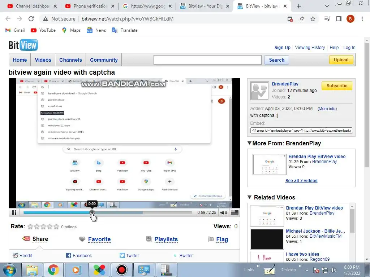370x277 pixels.
Task: Open Chrome three-dot menu
Action: 362,19
